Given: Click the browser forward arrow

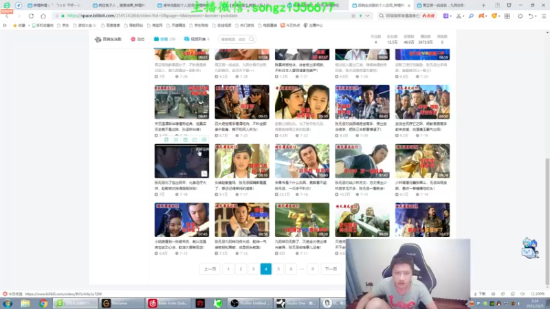Looking at the screenshot, I should [19, 16].
